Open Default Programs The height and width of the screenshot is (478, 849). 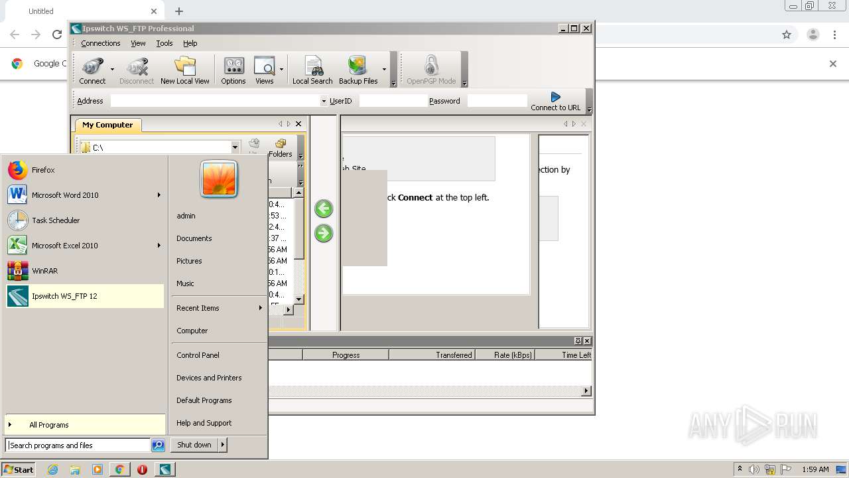tap(204, 400)
